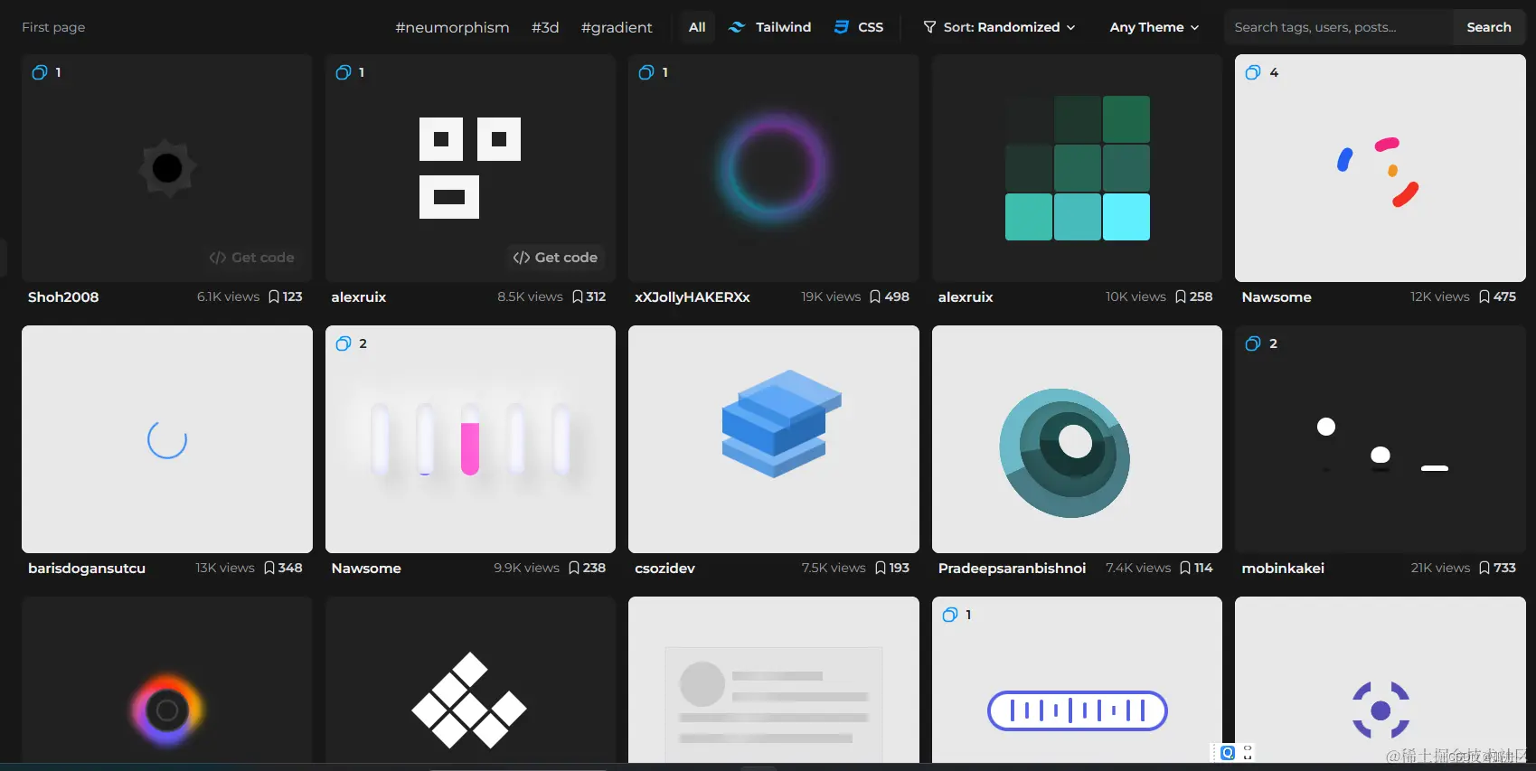Click the 6.1K views count
The height and width of the screenshot is (771, 1536).
(x=228, y=296)
